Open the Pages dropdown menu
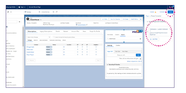 tap(22, 7)
